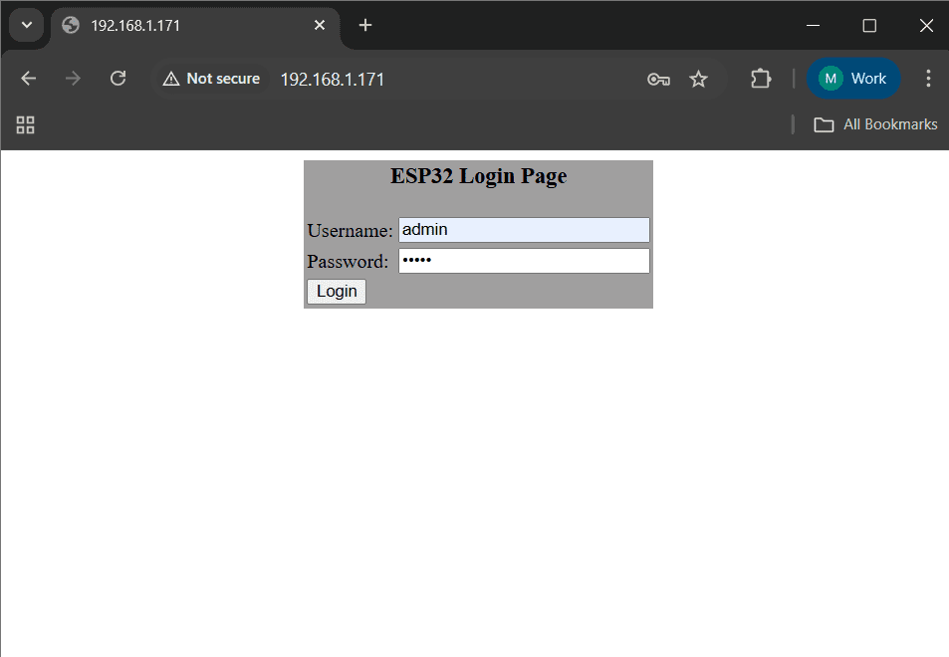The image size is (949, 657).
Task: View the Not secure site information
Action: coord(211,79)
